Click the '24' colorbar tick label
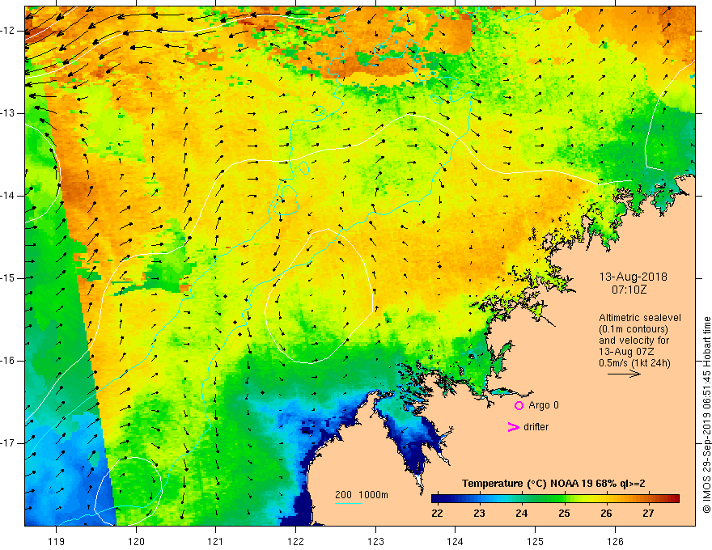Image resolution: width=712 pixels, height=550 pixels. (x=521, y=514)
